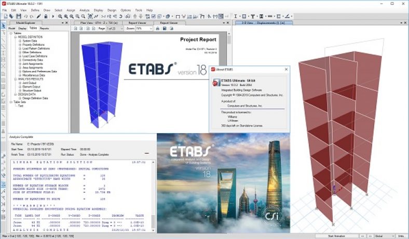Open the Define menu

[35, 10]
